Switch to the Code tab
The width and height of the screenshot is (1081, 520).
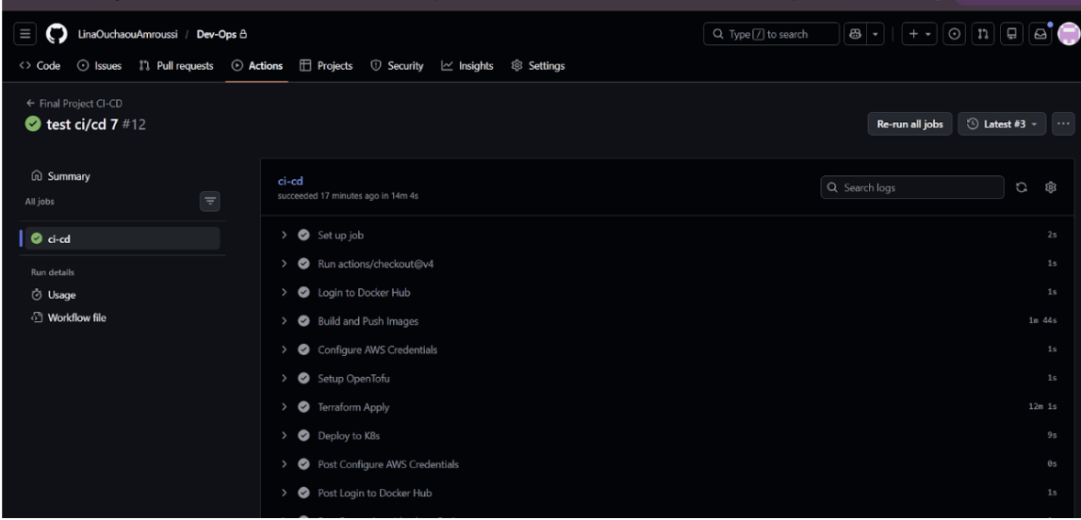[40, 66]
